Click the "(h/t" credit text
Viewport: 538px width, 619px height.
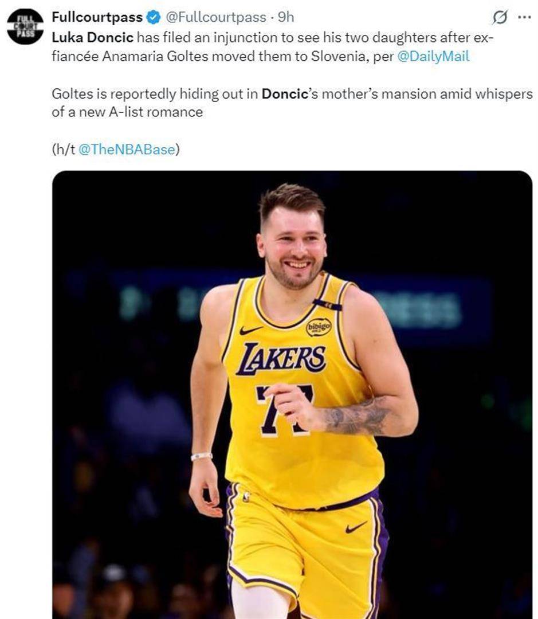[62, 149]
